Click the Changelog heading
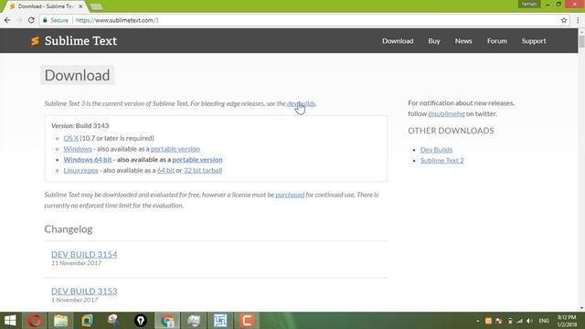Viewport: 585px width, 329px height. pyautogui.click(x=69, y=229)
